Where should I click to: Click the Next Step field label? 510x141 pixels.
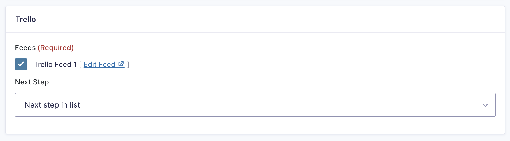coord(32,82)
